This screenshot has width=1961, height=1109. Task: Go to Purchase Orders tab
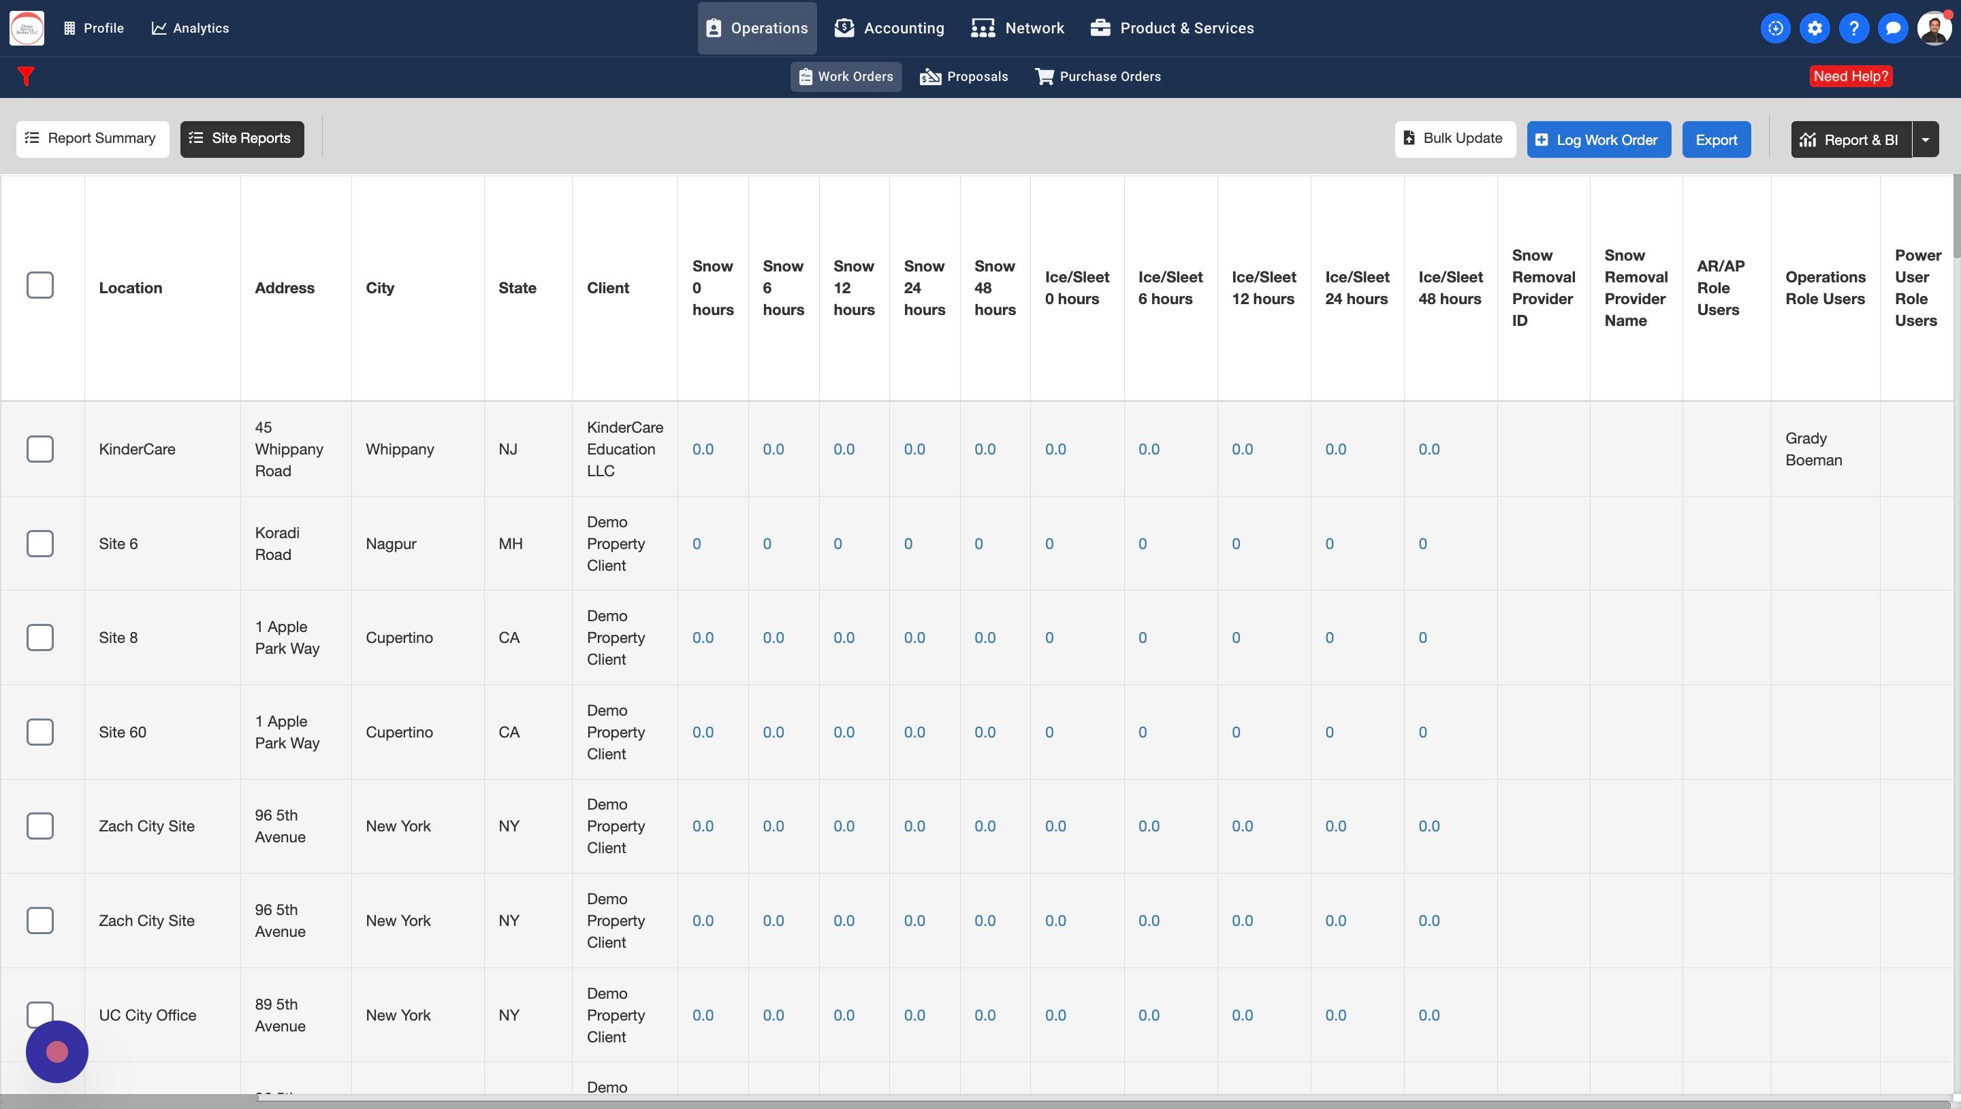[1098, 76]
